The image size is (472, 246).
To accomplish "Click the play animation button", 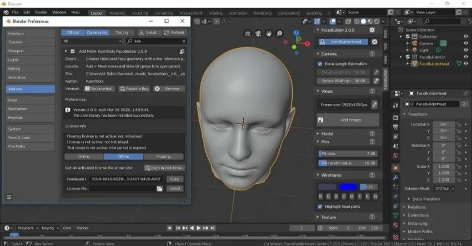I will (199, 228).
